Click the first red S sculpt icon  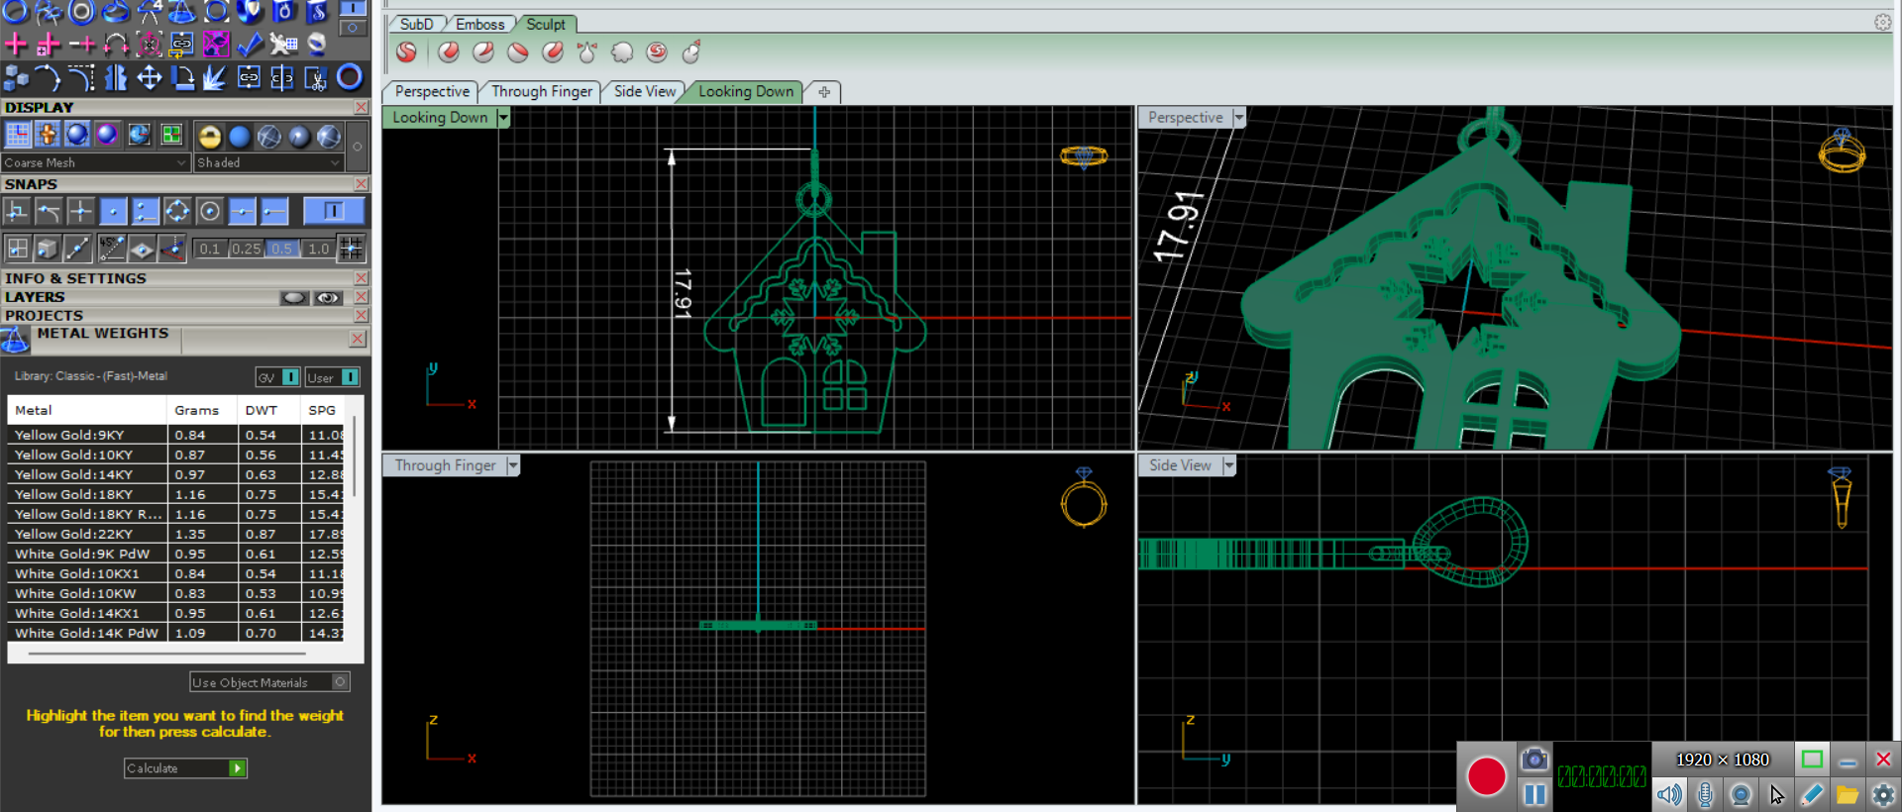(x=406, y=52)
